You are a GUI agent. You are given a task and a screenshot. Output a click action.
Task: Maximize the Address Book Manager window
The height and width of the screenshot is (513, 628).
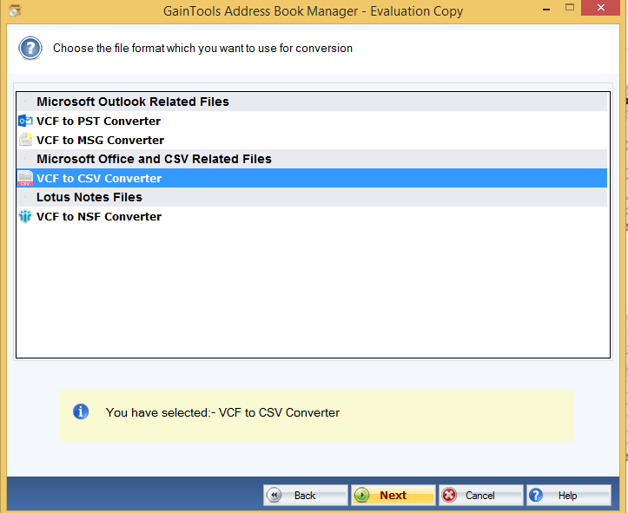click(570, 7)
